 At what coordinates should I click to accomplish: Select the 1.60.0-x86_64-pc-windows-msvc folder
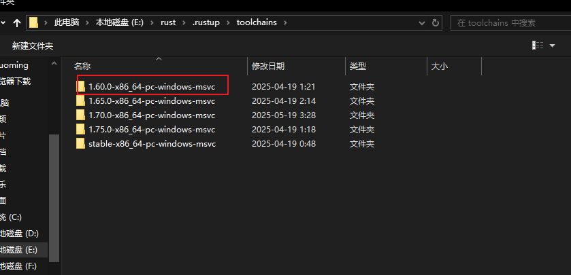152,87
